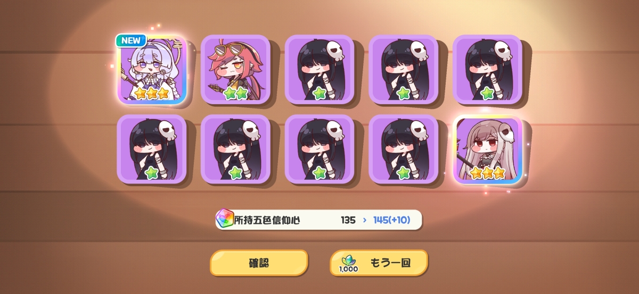Screen dimensions: 639x294
Task: Click the もう一回 draw again button
Action: [x=379, y=263]
